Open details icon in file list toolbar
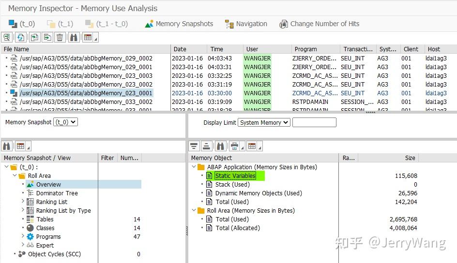The image size is (457, 263). (x=7, y=37)
